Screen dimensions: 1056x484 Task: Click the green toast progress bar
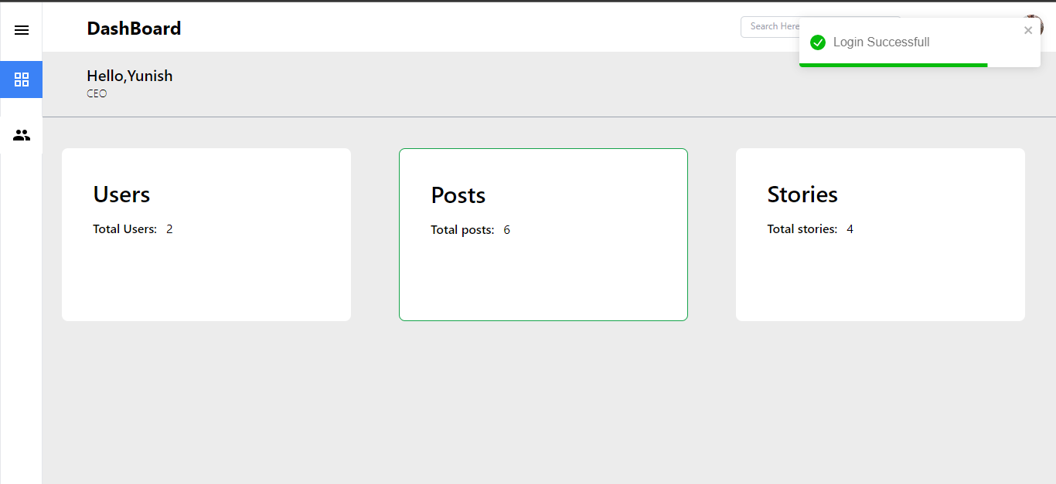click(x=893, y=66)
